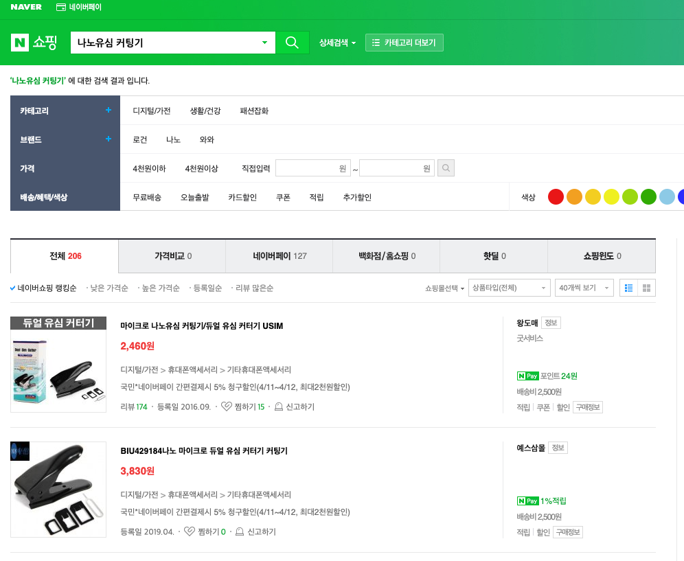Pick the lime green color swatch
This screenshot has width=684, height=561.
click(x=630, y=197)
